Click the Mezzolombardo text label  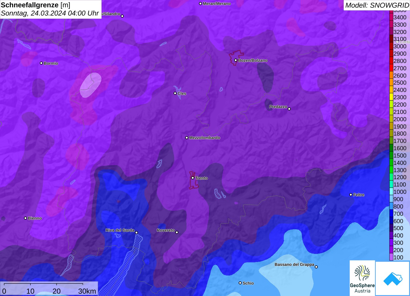point(204,138)
